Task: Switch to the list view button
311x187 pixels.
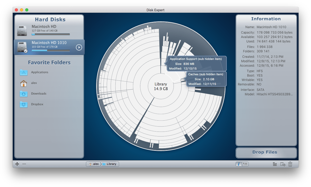Action: (245, 164)
